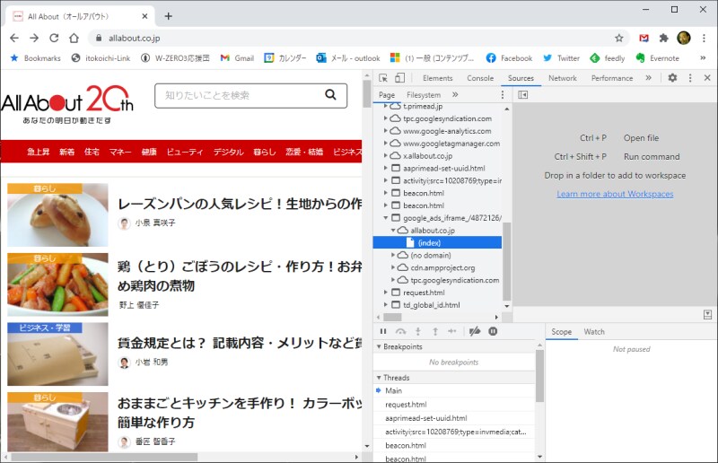Open a new browser tab

169,16
